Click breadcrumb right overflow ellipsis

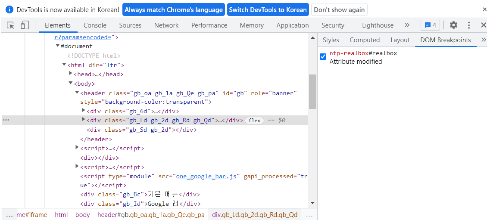coord(309,215)
